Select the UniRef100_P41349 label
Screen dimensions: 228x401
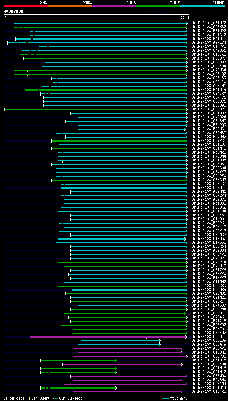209,90
